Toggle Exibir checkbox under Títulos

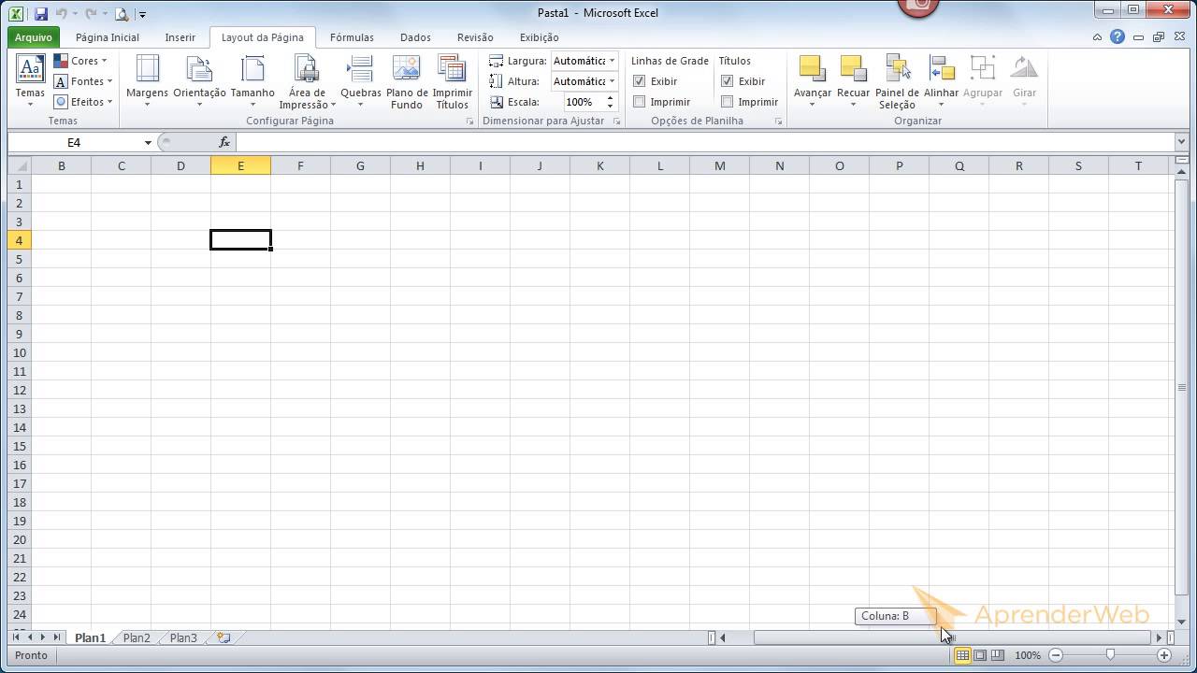pos(728,81)
